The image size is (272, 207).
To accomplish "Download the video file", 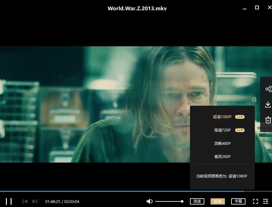I will point(268,104).
